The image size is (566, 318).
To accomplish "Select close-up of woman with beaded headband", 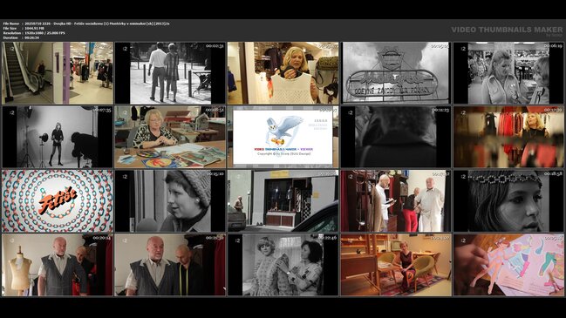I will click(508, 201).
